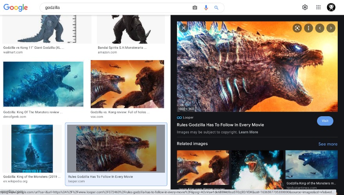Click the amazon.com source text
The image size is (344, 195).
click(x=107, y=52)
